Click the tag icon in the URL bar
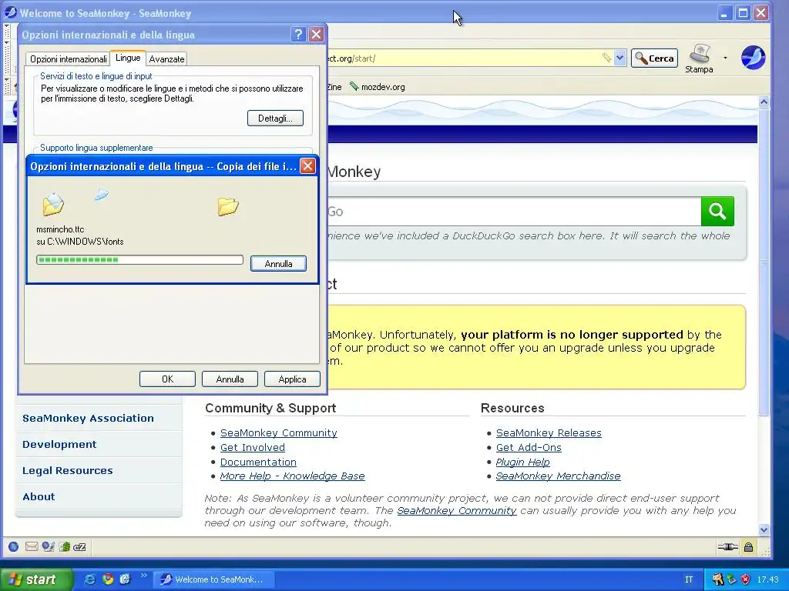 (607, 58)
